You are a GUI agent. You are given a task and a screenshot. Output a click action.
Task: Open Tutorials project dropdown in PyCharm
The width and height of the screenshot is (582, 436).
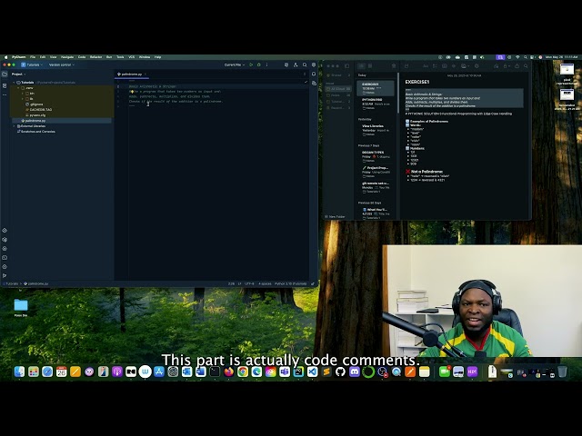32,64
